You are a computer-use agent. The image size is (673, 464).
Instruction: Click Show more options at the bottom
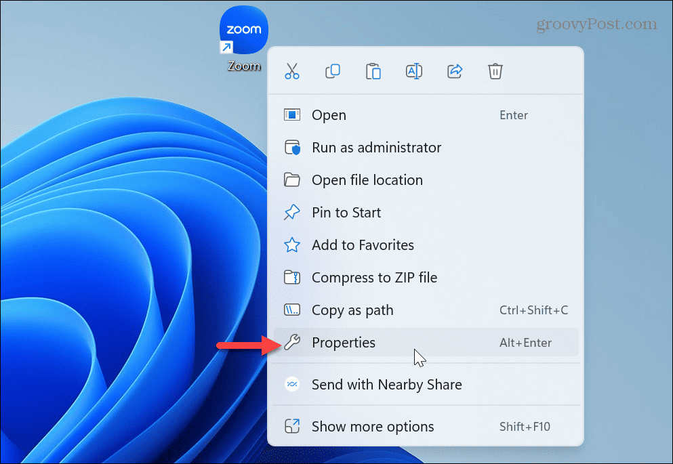coord(373,427)
